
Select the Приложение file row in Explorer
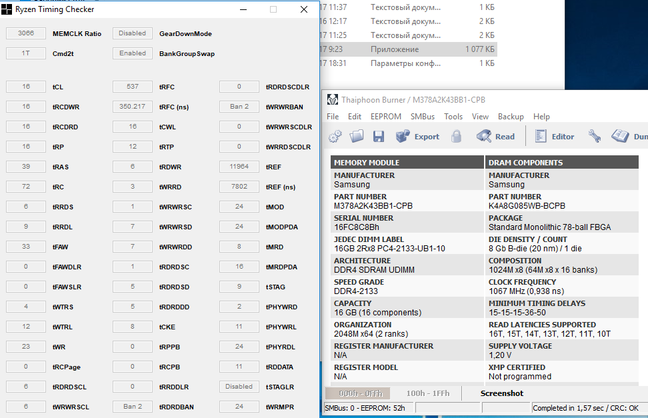click(408, 49)
